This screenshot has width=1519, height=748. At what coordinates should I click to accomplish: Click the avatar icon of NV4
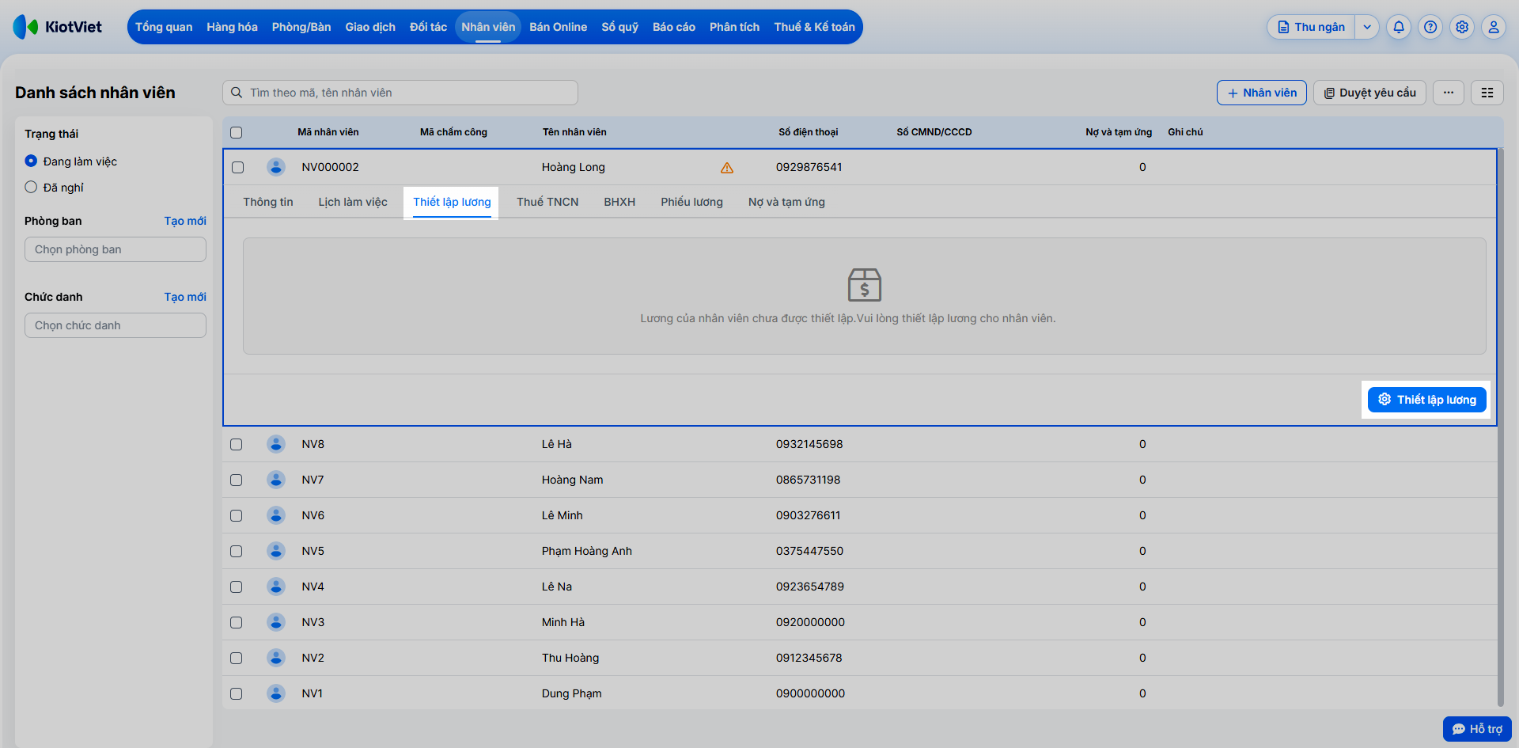[x=276, y=587]
